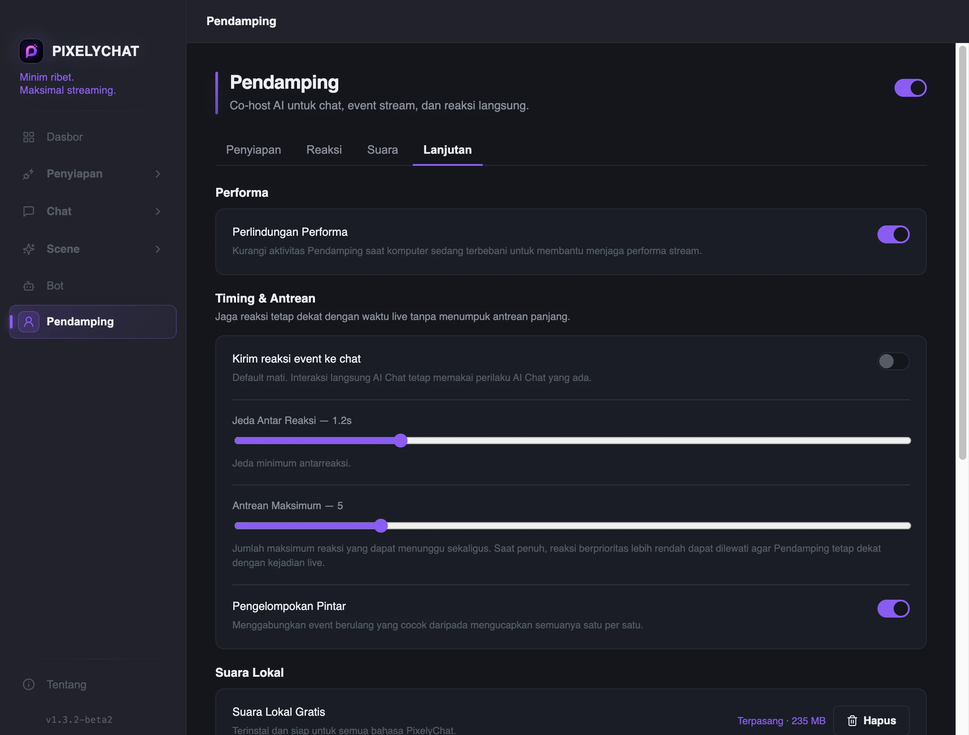The image size is (969, 735).
Task: Click the 'Terpasang · 235 MB' status text
Action: click(x=781, y=721)
